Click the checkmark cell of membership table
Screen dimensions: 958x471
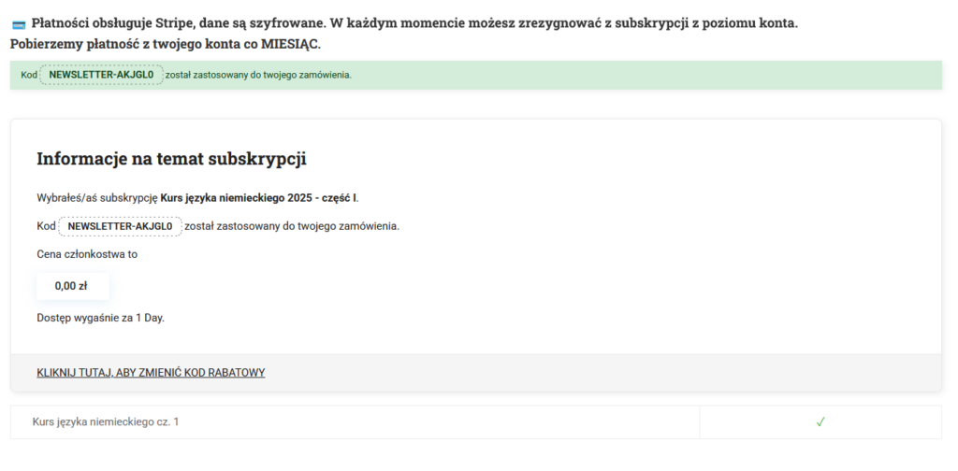coord(820,422)
